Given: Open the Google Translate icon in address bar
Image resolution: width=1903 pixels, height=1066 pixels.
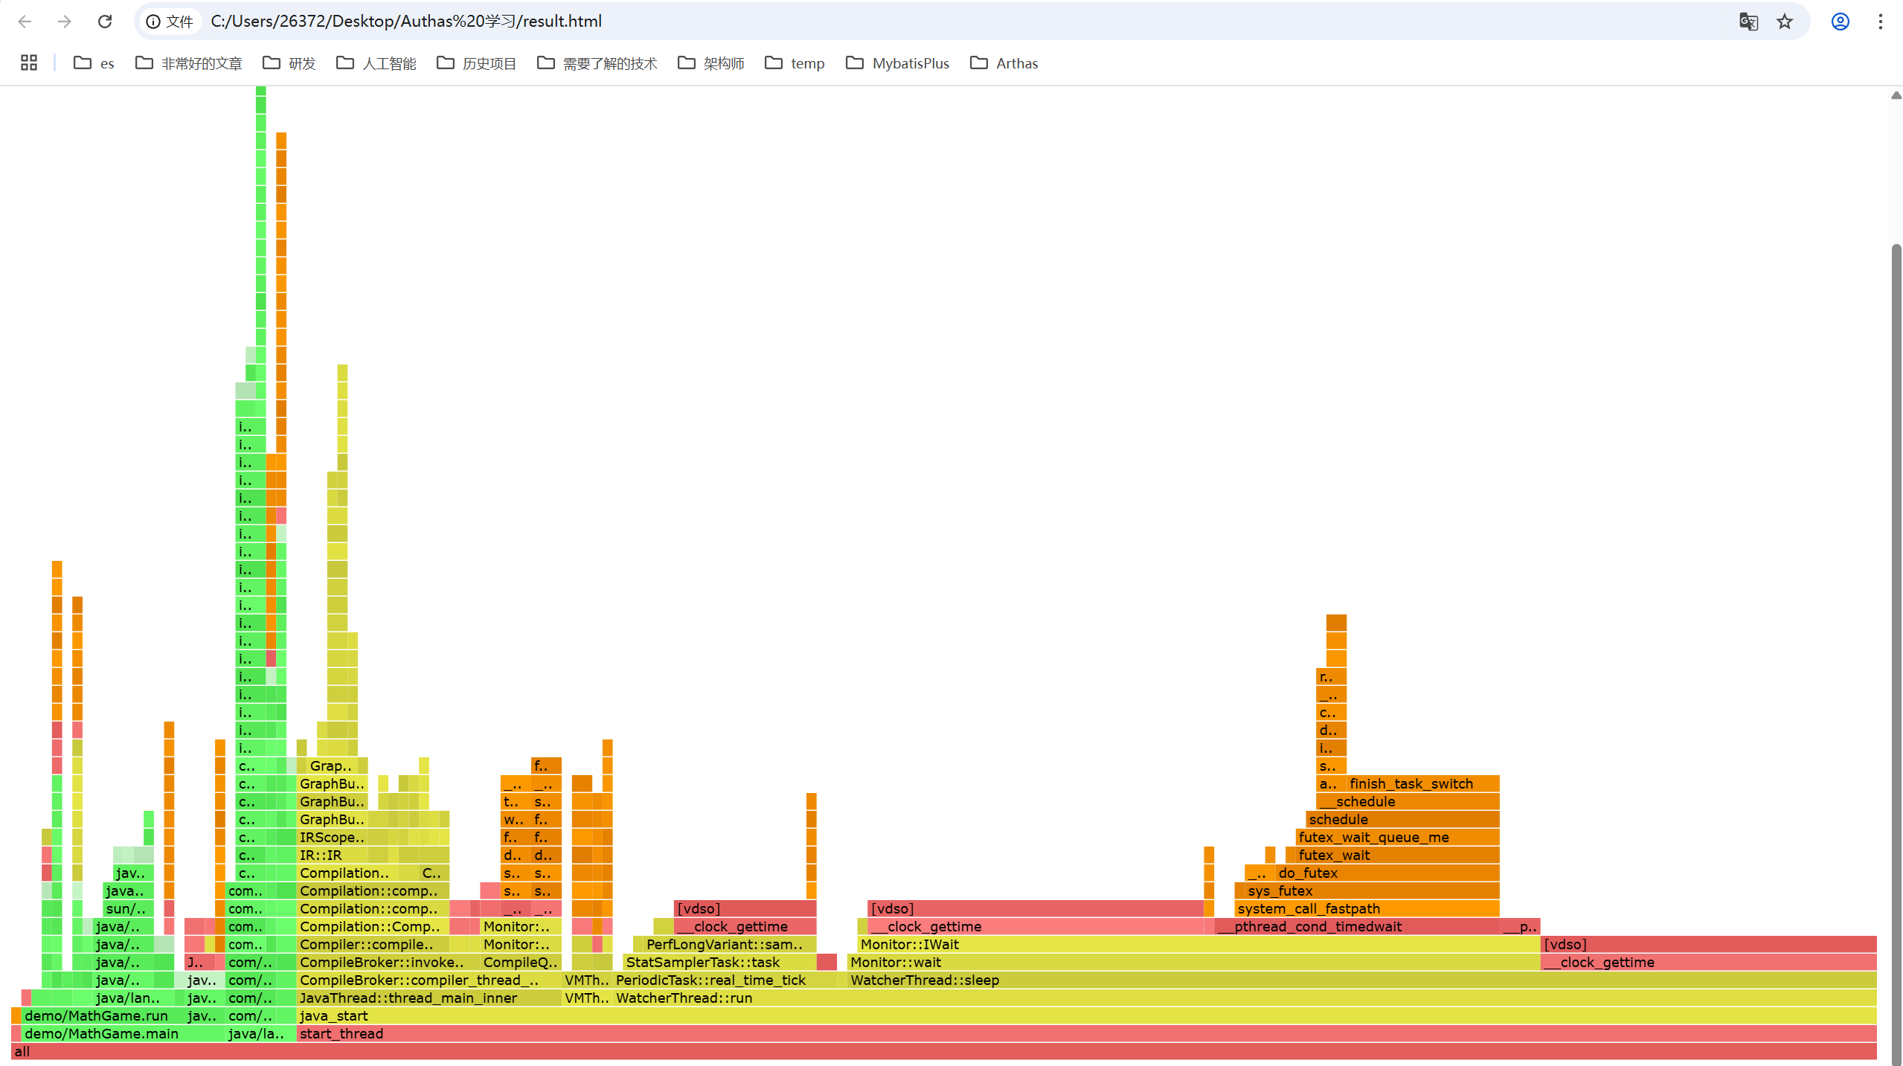Looking at the screenshot, I should 1749,21.
